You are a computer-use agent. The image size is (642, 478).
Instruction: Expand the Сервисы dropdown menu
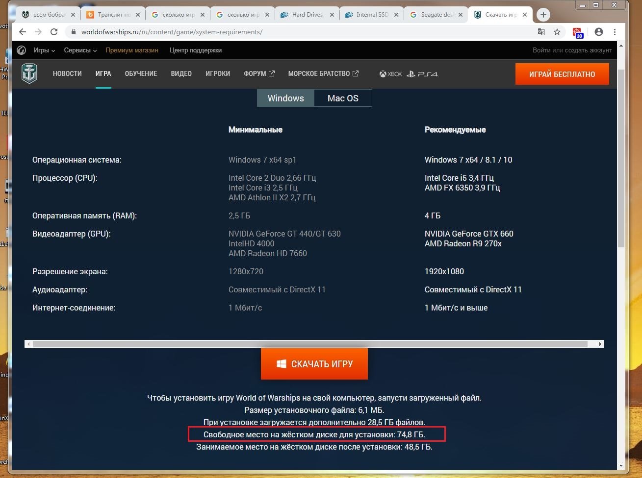coord(80,50)
